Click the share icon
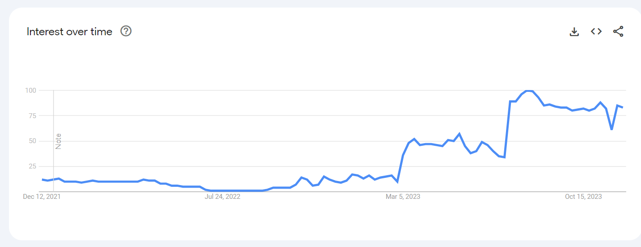This screenshot has width=641, height=247. pyautogui.click(x=618, y=31)
